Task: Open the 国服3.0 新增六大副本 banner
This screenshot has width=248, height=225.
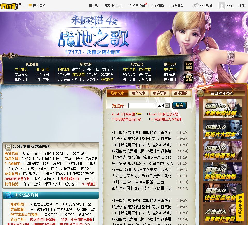Action: pyautogui.click(x=222, y=129)
